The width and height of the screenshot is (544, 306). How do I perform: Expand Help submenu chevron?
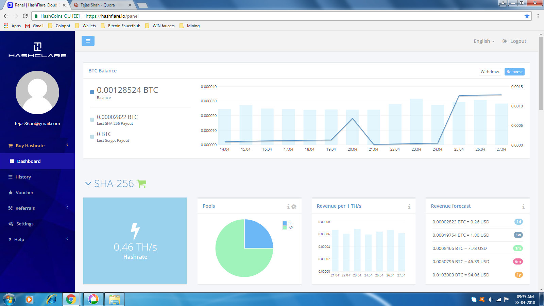(x=67, y=239)
